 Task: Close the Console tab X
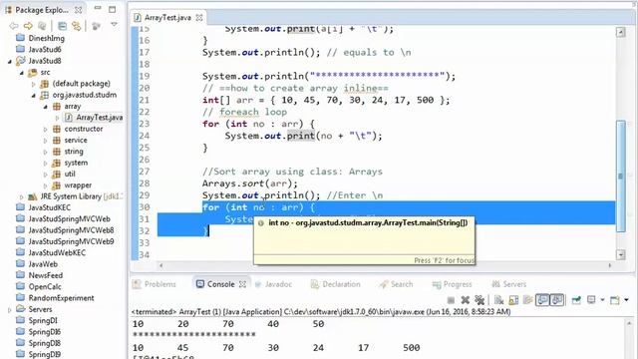242,284
